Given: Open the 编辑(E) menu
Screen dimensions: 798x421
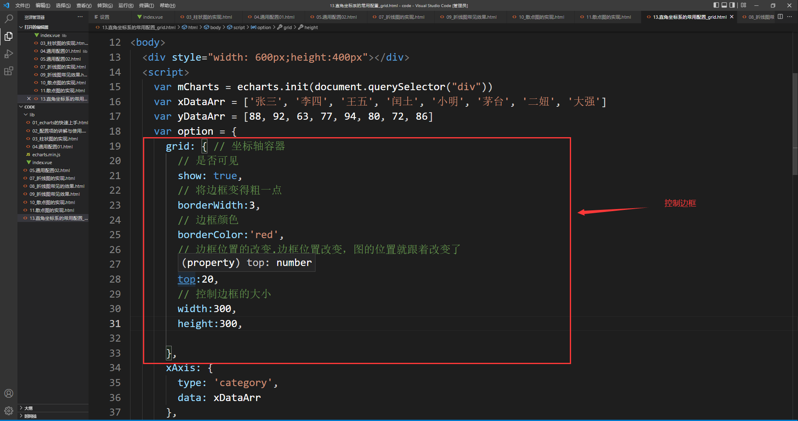Looking at the screenshot, I should click(x=43, y=5).
